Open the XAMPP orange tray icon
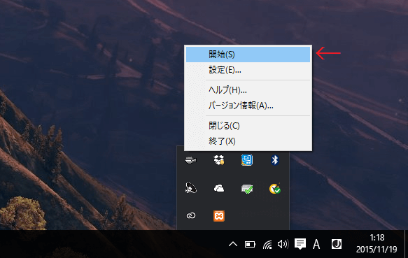 [219, 216]
